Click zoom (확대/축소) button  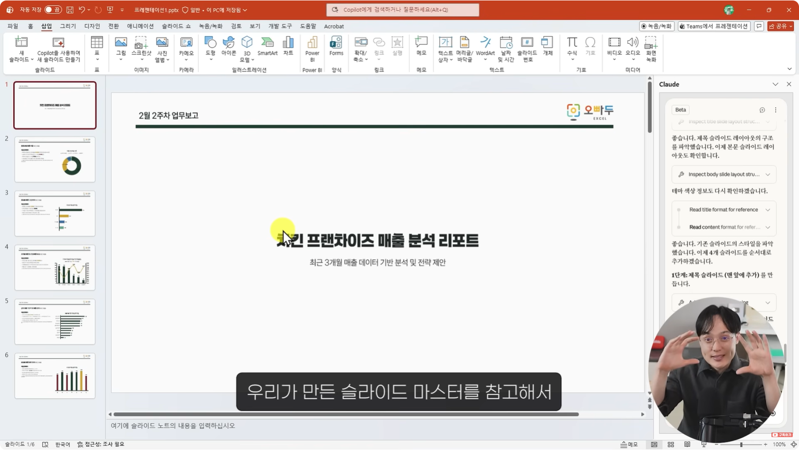coord(361,49)
